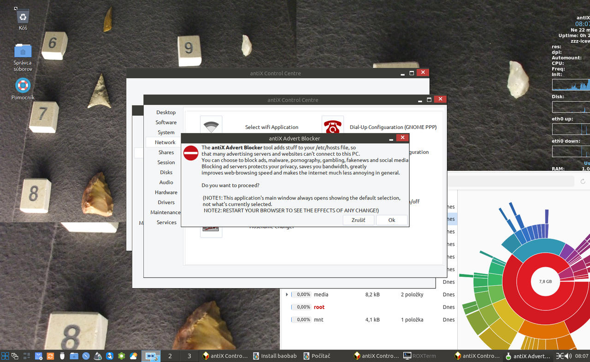Switch to the Shares tab

[x=166, y=152]
